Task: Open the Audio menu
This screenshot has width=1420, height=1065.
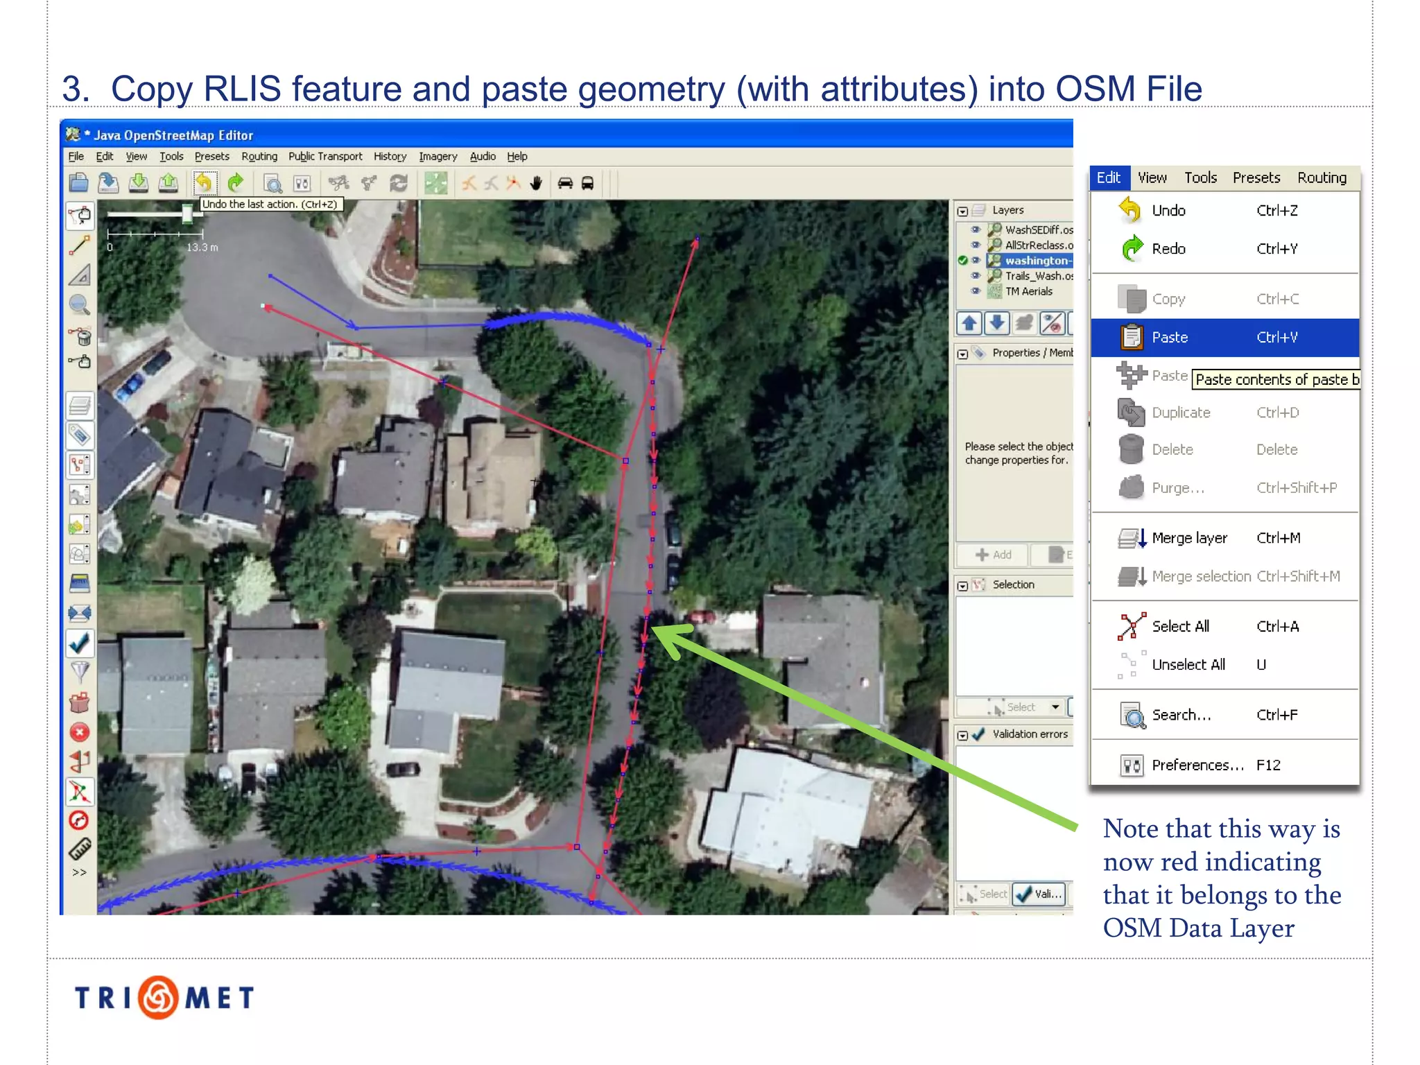Action: pyautogui.click(x=483, y=157)
